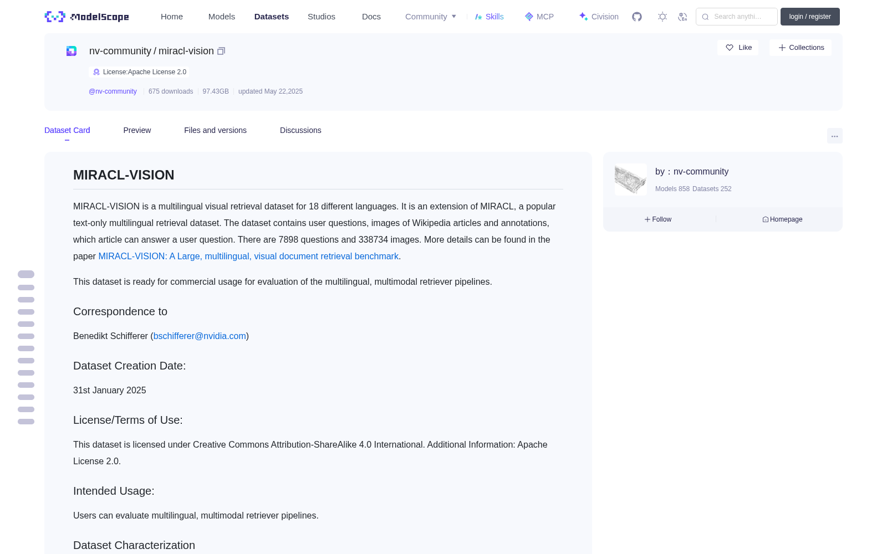
Task: Click the login / register button
Action: point(810,17)
